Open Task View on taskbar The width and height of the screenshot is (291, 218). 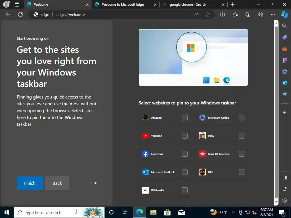click(125, 212)
